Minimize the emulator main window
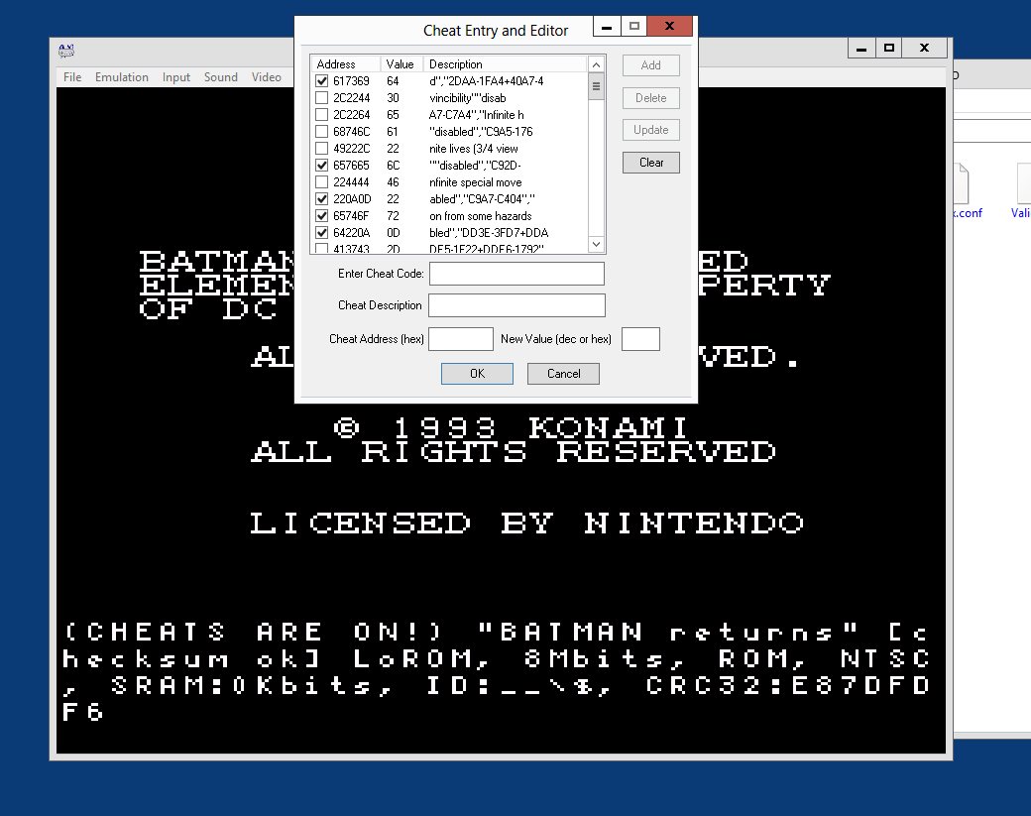1031x816 pixels. 861,48
